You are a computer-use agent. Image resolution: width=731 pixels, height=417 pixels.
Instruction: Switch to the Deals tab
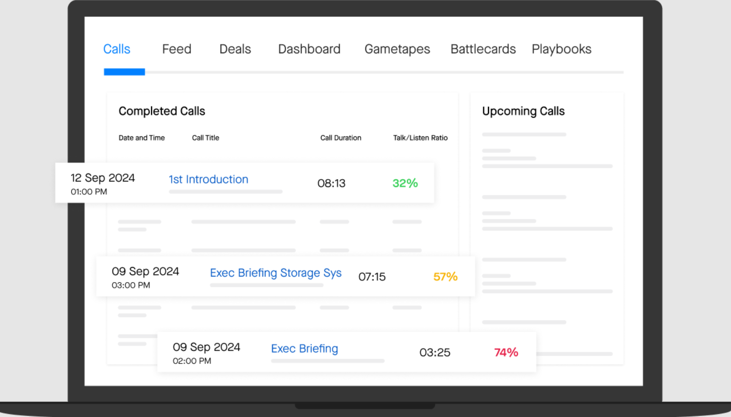235,49
